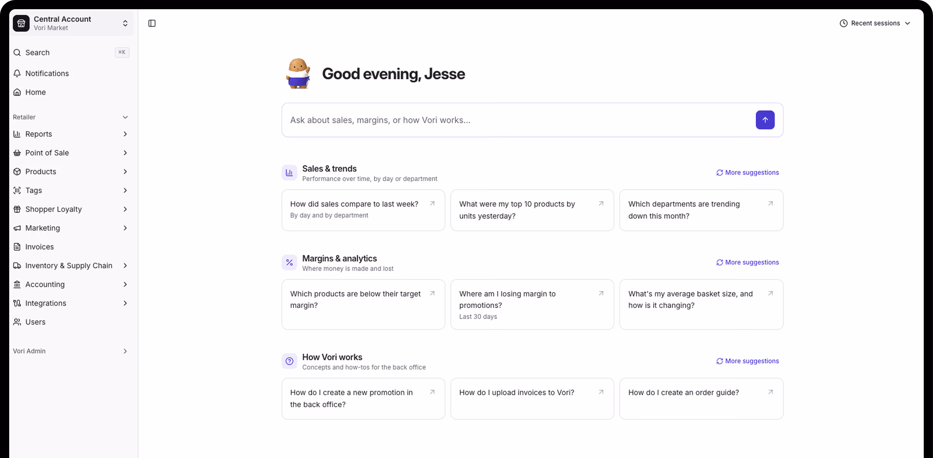Click the Vori mascot character
Image resolution: width=933 pixels, height=458 pixels.
pyautogui.click(x=298, y=74)
